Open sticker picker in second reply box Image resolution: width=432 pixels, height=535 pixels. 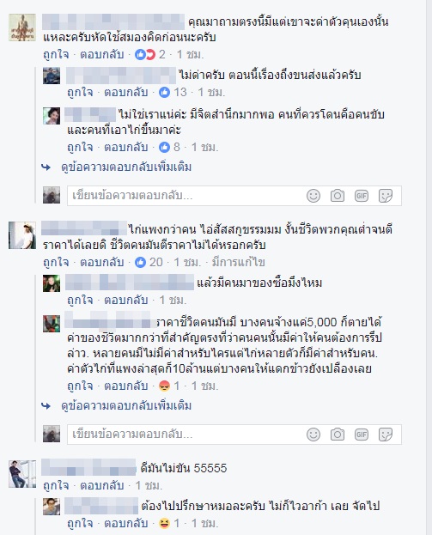pos(386,435)
